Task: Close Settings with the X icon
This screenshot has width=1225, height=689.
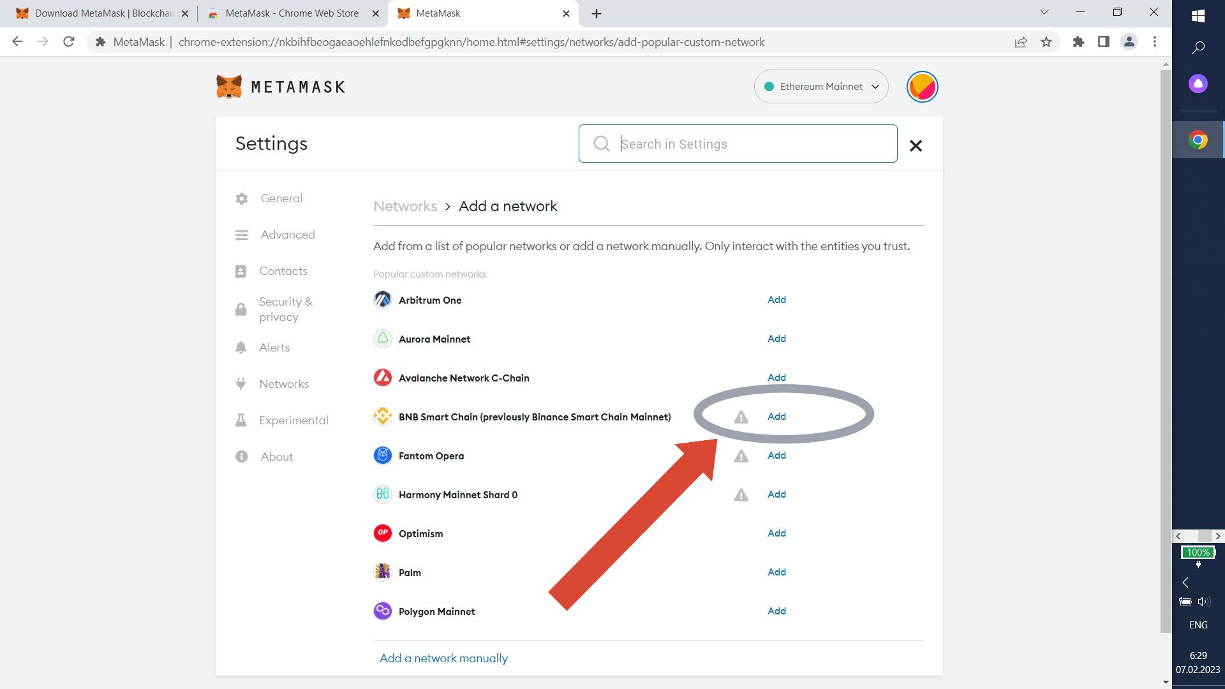Action: pos(916,146)
